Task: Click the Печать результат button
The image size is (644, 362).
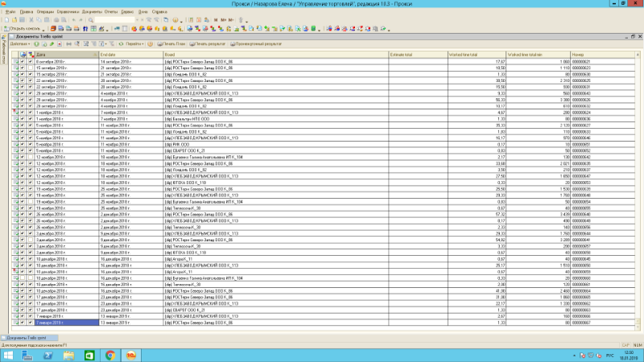Action: point(208,43)
